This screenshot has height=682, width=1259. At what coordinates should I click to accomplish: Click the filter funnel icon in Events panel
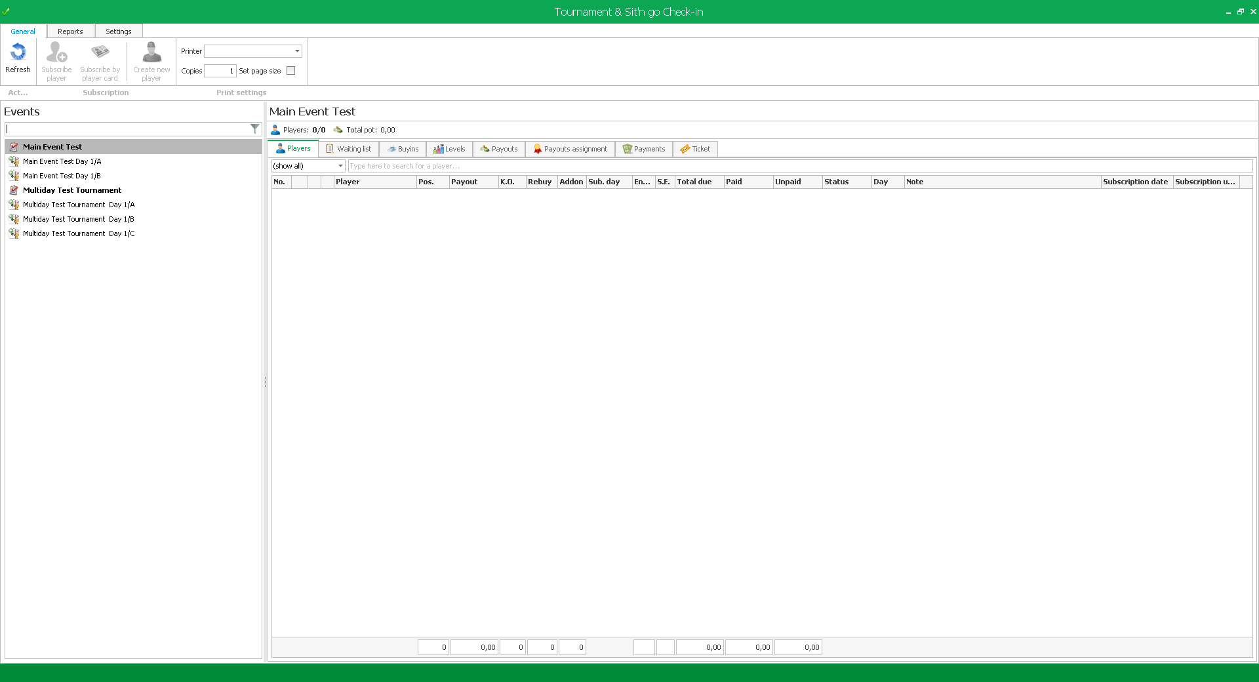[x=255, y=129]
